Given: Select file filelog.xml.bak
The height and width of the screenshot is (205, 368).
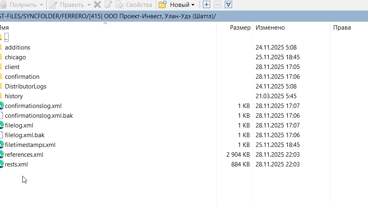Looking at the screenshot, I should coord(25,135).
